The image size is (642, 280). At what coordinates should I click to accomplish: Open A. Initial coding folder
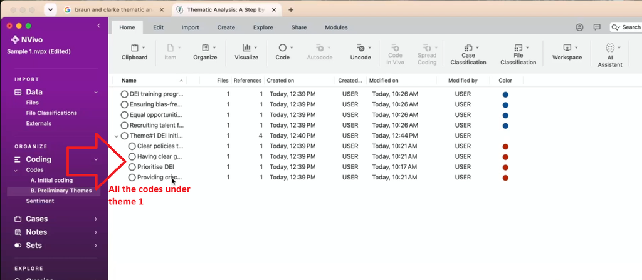coord(51,180)
